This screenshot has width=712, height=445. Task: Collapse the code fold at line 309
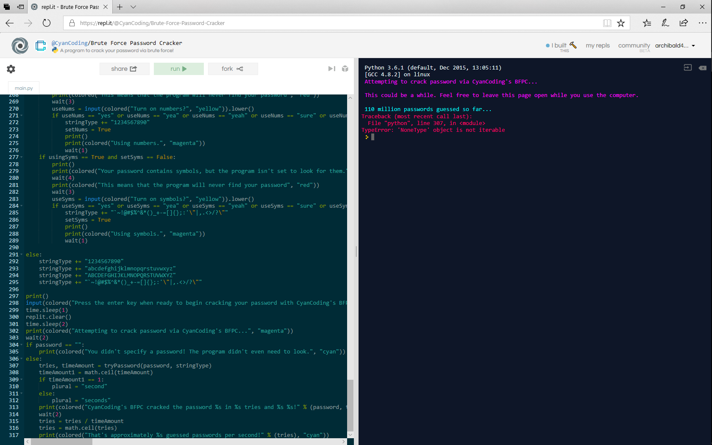pos(22,380)
